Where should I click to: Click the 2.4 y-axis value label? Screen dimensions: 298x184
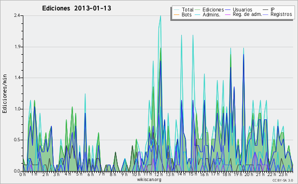coord(17,15)
